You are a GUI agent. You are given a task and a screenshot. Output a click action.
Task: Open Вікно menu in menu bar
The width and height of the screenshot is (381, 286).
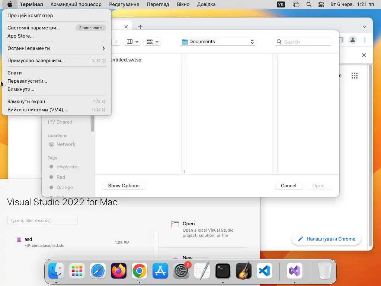183,4
